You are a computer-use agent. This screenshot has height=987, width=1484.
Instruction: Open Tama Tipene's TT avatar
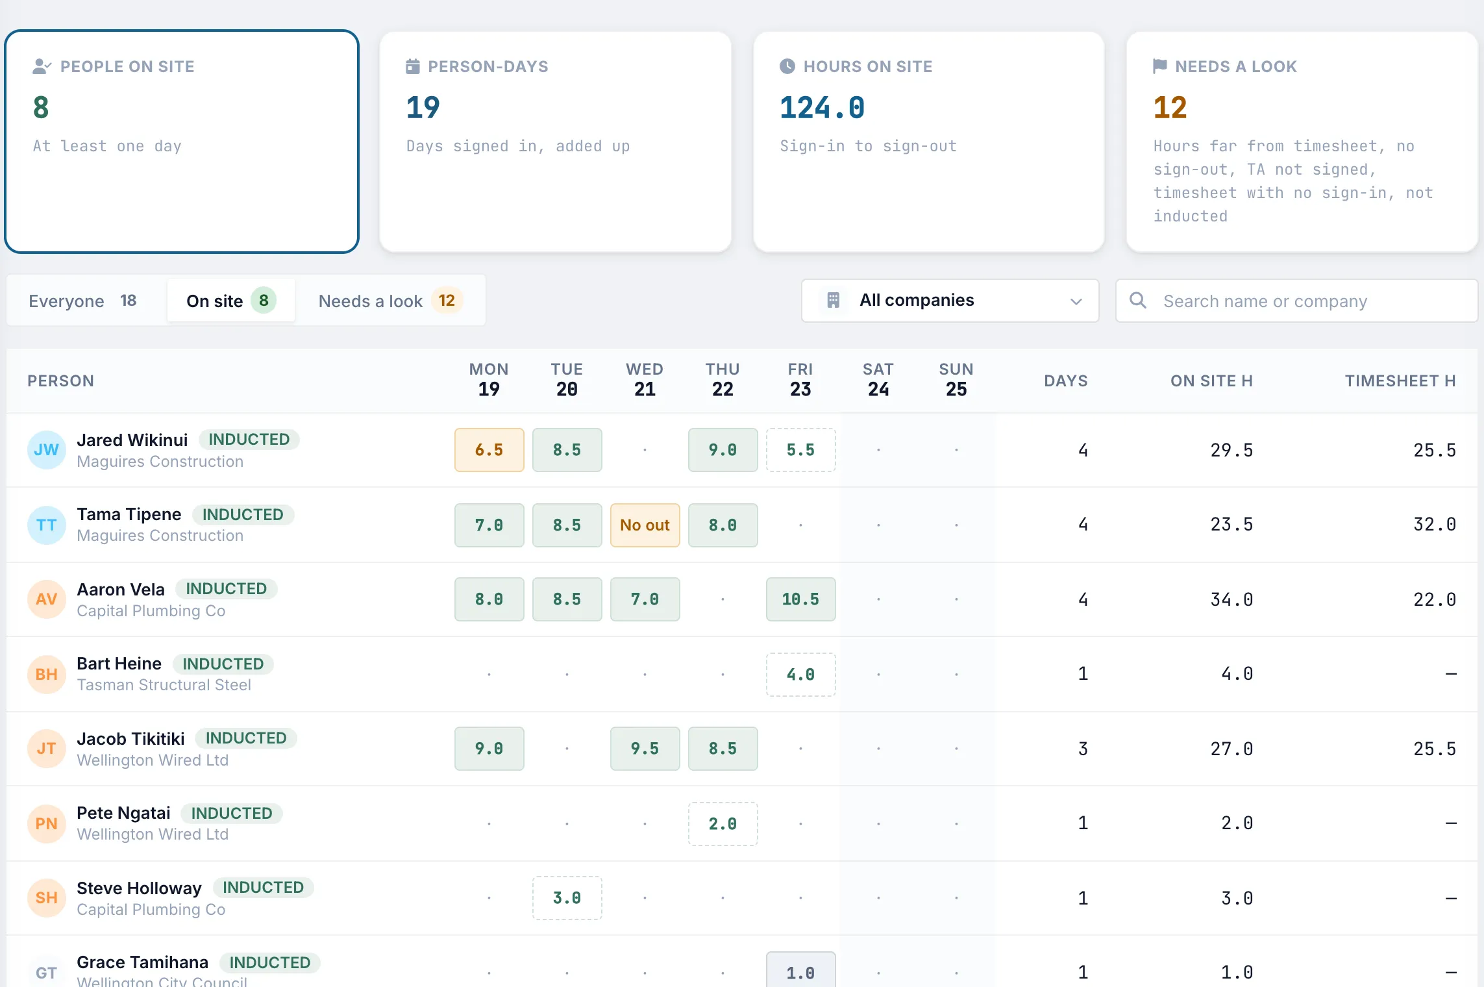[x=47, y=525]
